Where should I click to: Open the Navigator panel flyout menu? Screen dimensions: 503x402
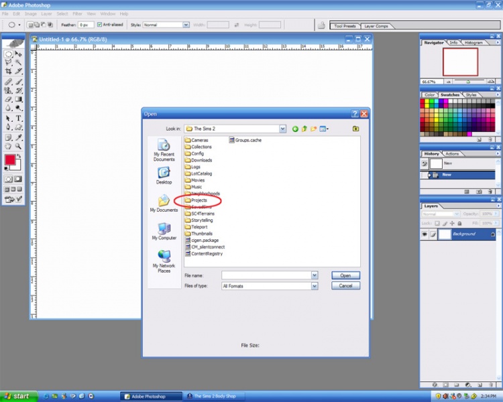[x=498, y=42]
